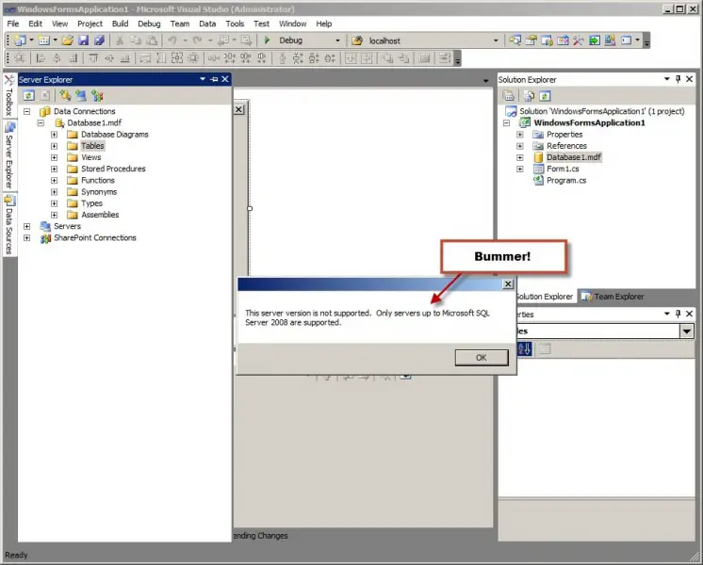Image resolution: width=703 pixels, height=565 pixels.
Task: Click the Make Same Size layout icon
Action: [177, 58]
